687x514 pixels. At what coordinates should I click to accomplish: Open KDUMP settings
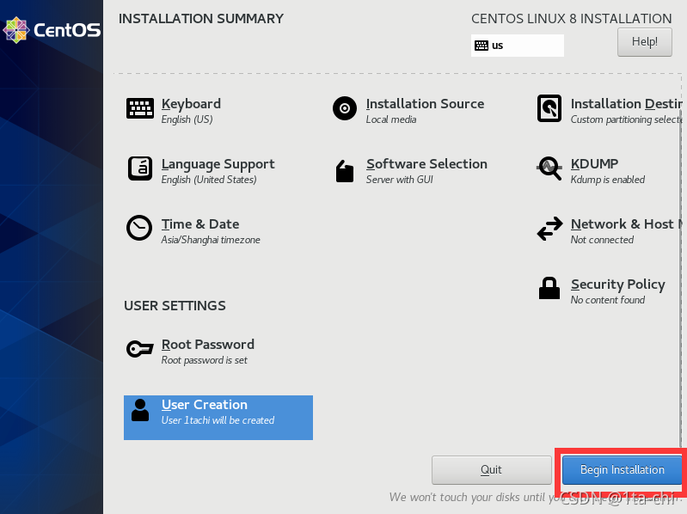594,164
